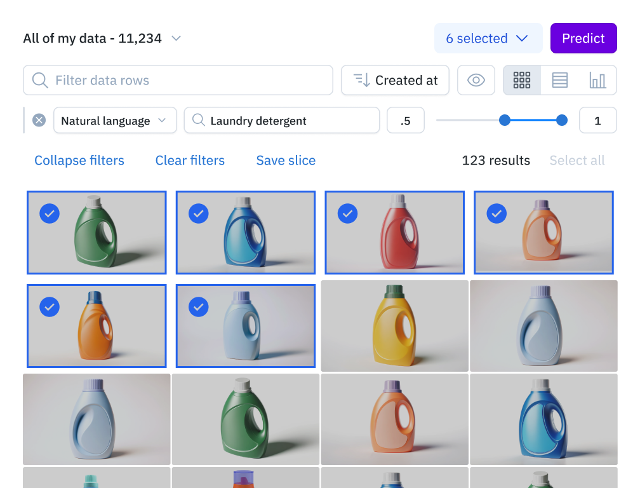
Task: Click the magnifier in the filter search bar
Action: 39,80
